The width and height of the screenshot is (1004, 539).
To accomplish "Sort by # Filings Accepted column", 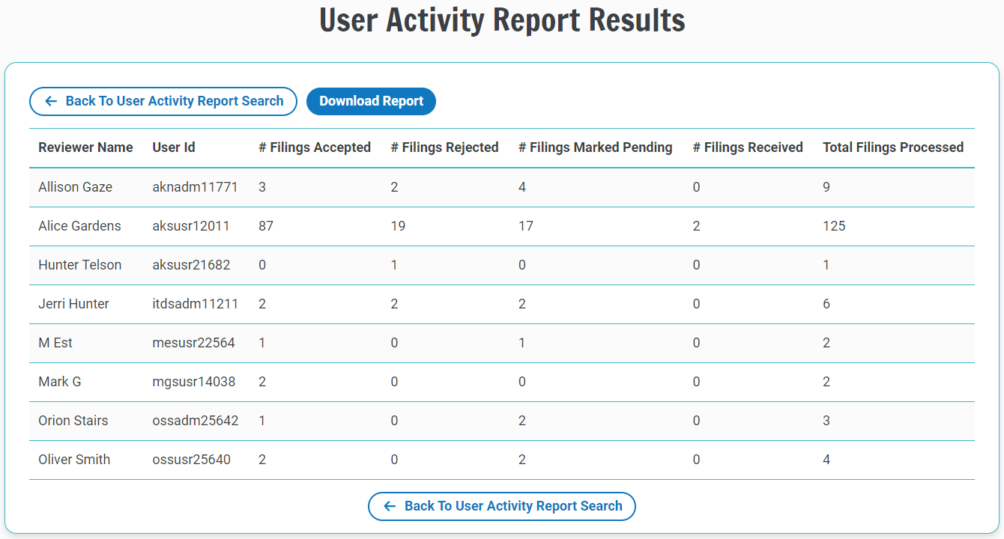I will [x=315, y=147].
